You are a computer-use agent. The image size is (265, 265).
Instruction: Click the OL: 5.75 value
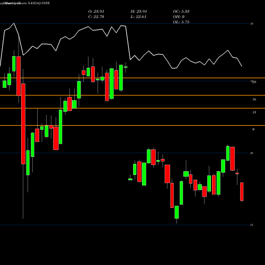click(181, 22)
